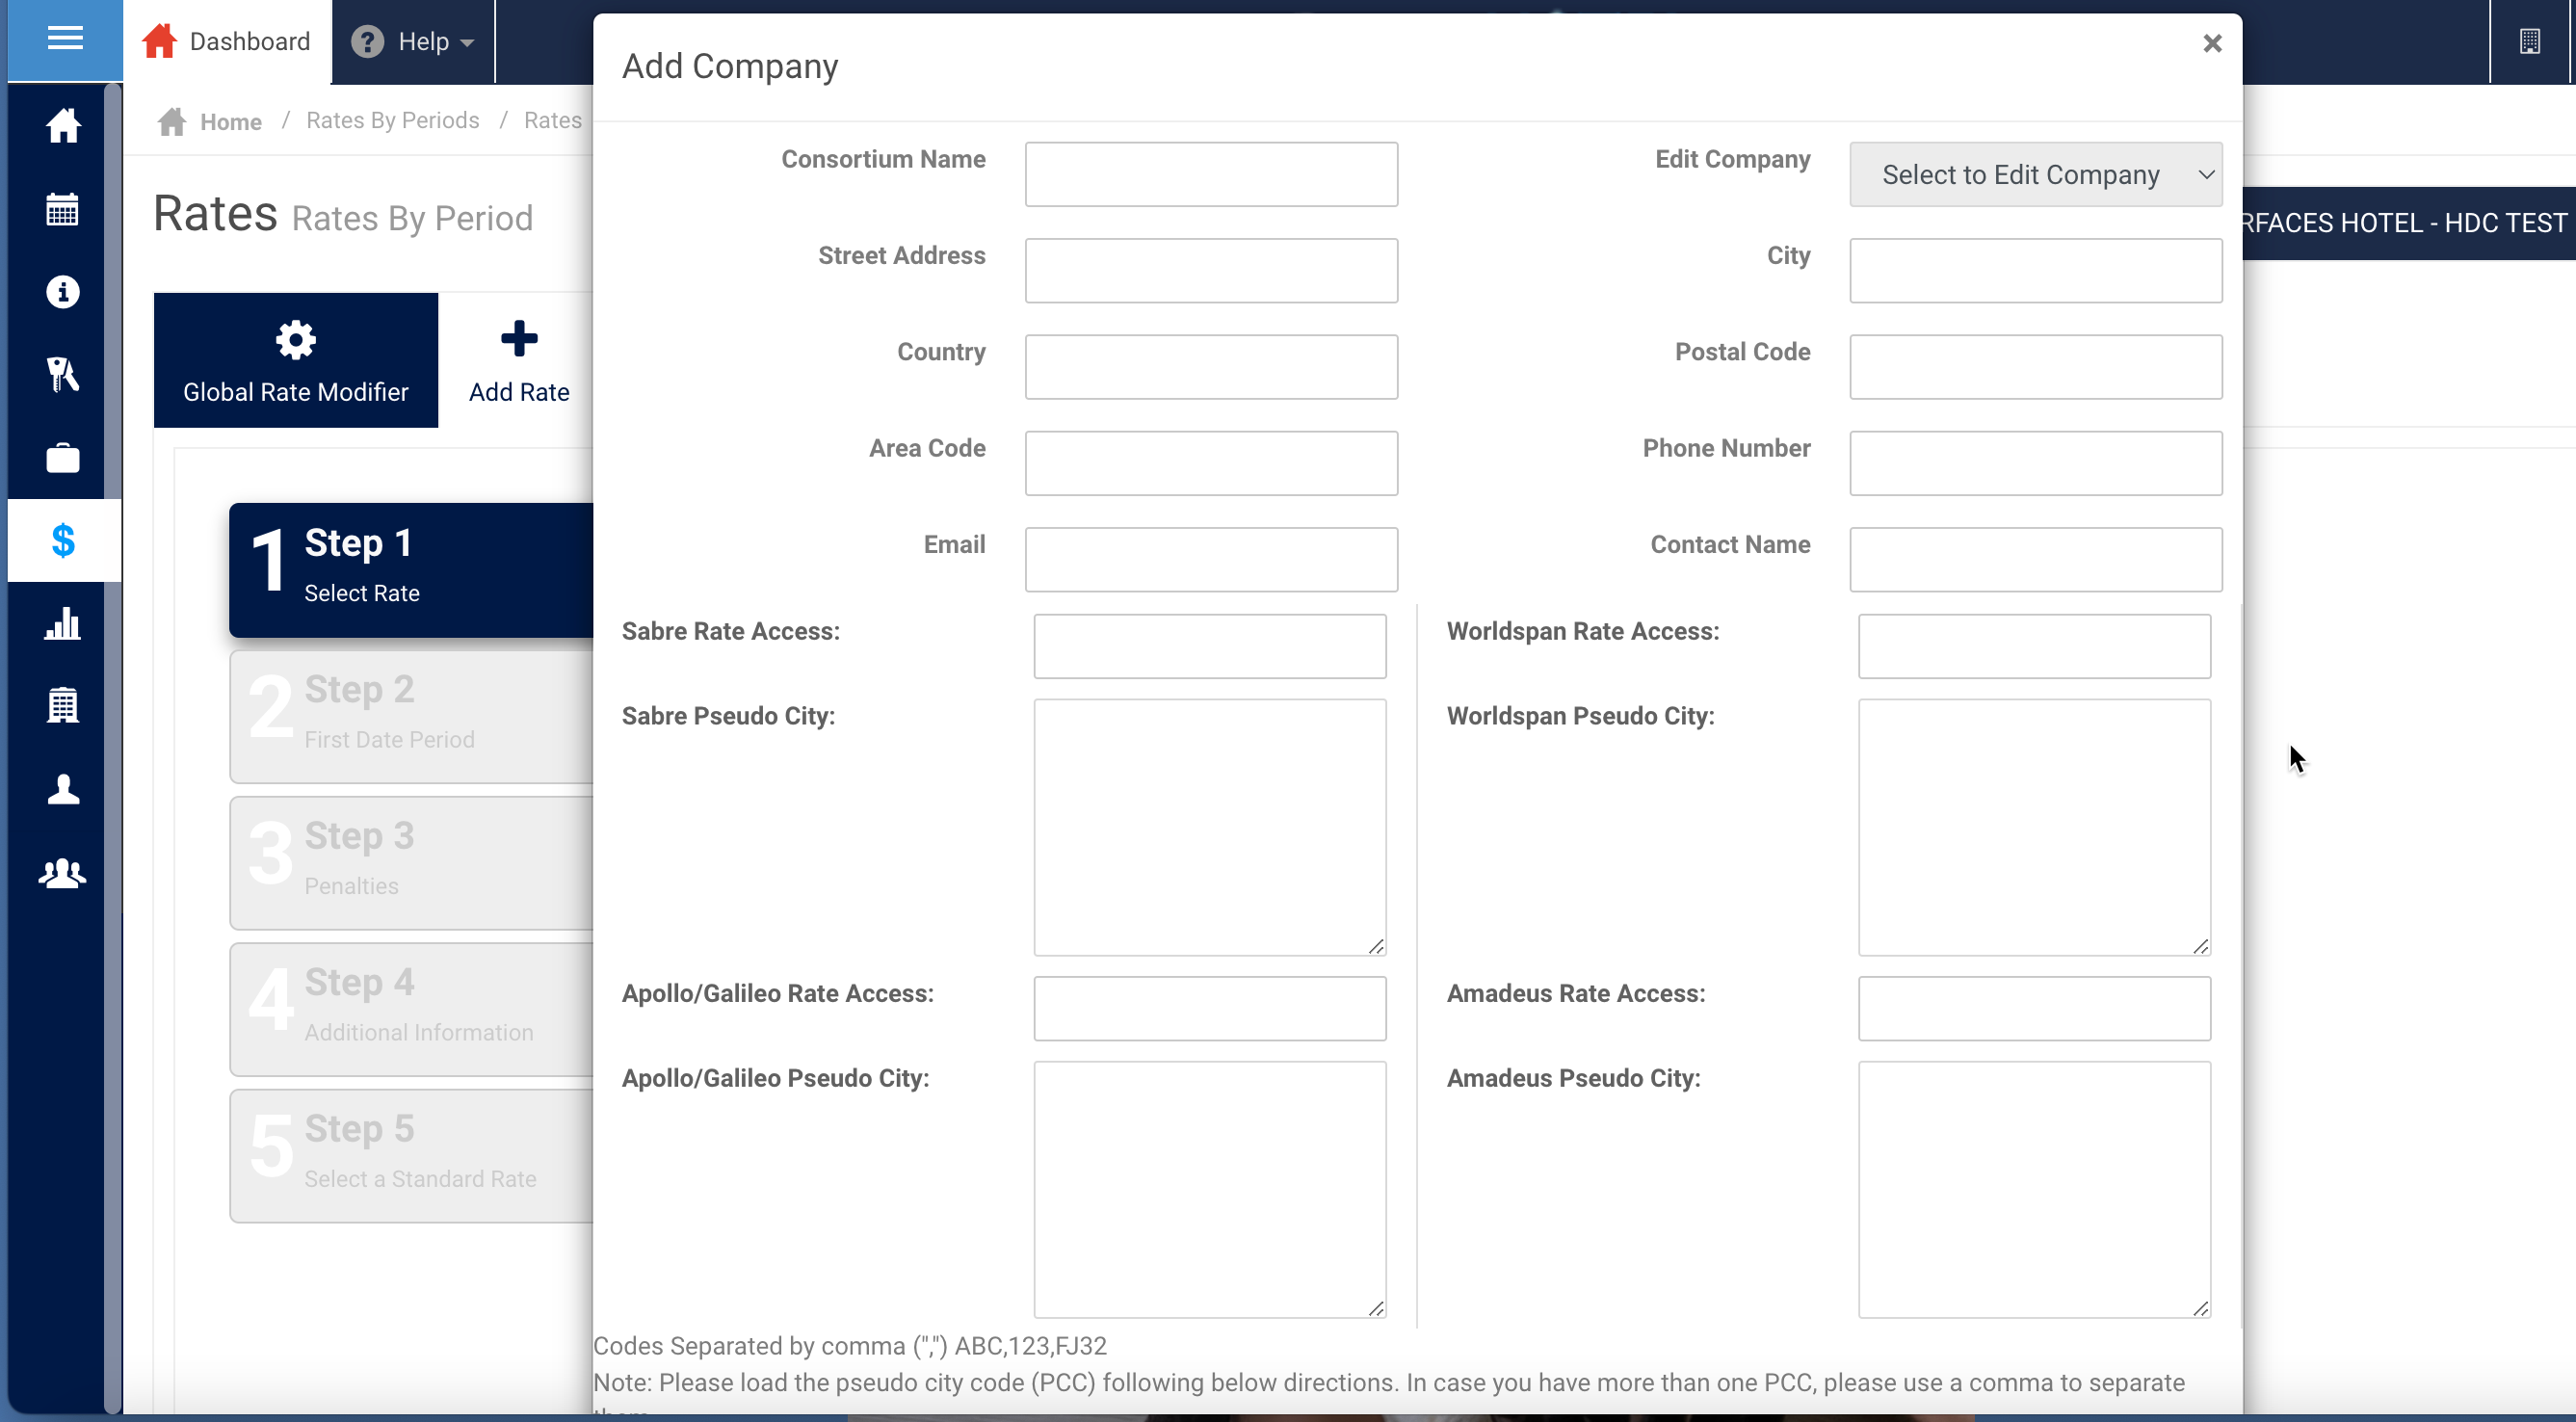
Task: Click the group users sidebar icon
Action: tap(63, 873)
